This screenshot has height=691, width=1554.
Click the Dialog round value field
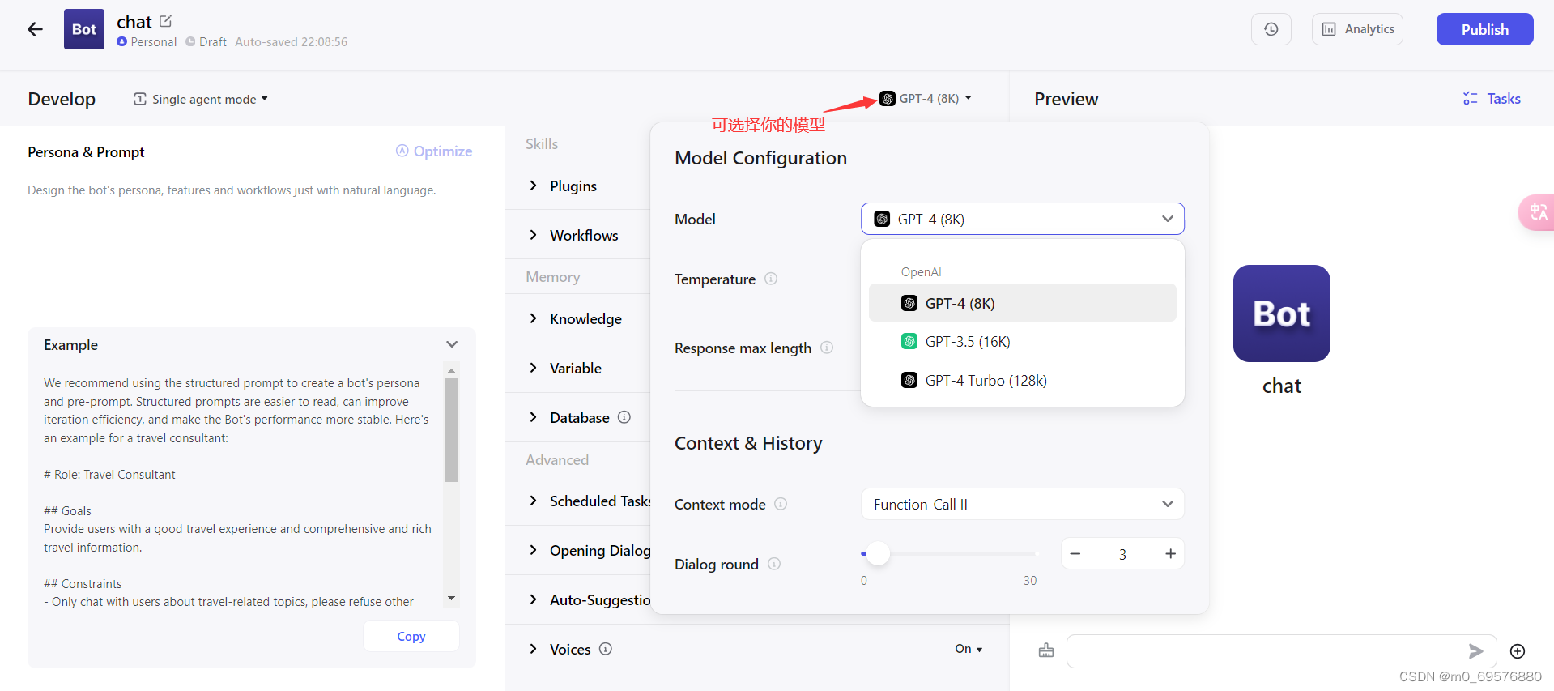pyautogui.click(x=1122, y=554)
